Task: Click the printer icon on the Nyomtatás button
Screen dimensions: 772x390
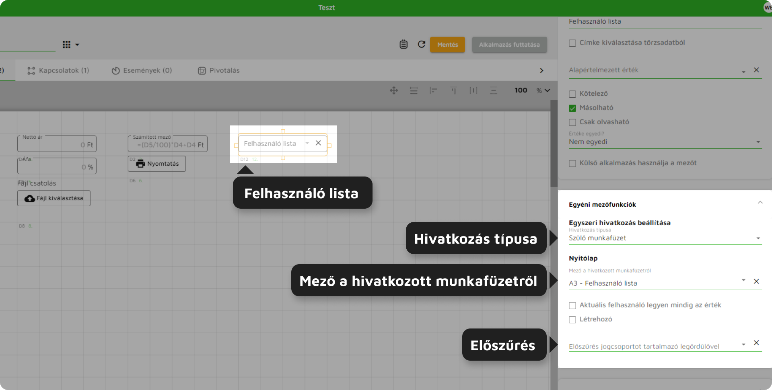Action: point(140,164)
